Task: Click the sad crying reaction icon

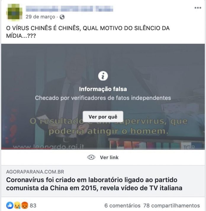Action: click(x=17, y=205)
